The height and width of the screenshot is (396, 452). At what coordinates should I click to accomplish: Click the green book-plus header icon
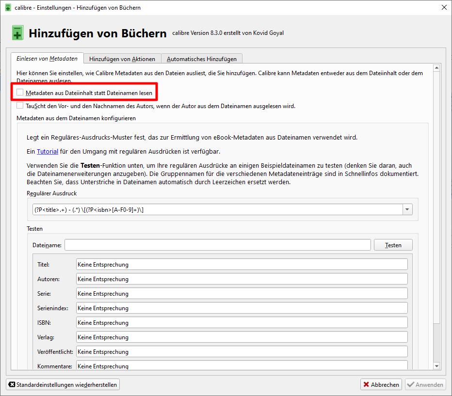17,33
